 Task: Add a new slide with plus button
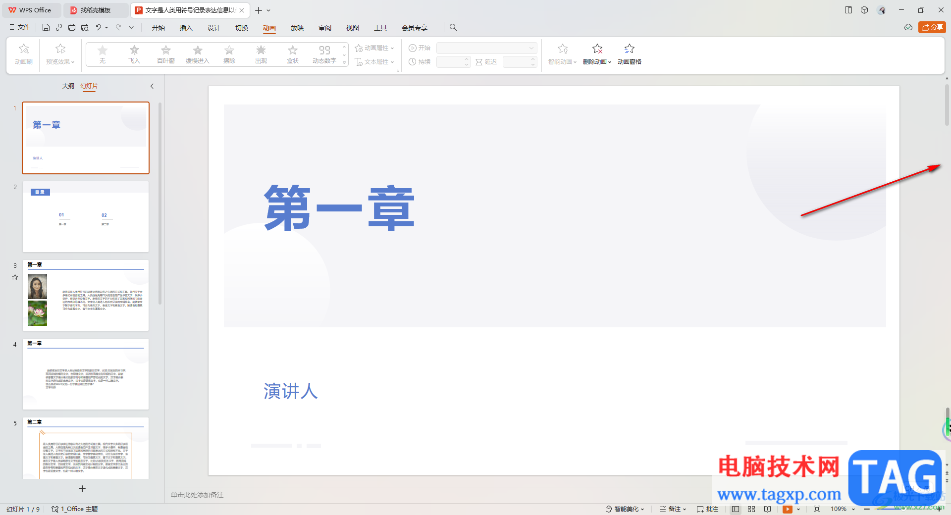coord(82,489)
